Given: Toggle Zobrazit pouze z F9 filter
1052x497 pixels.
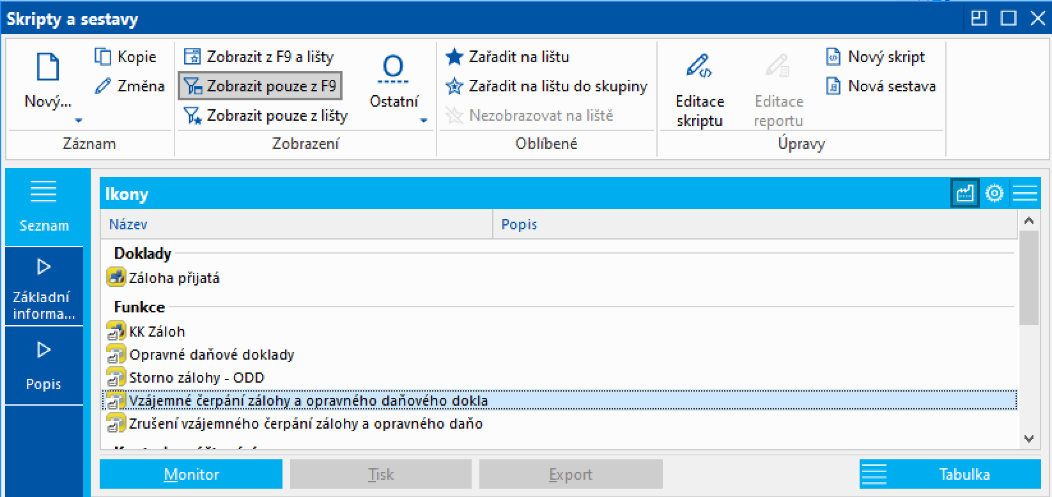Looking at the screenshot, I should (260, 86).
